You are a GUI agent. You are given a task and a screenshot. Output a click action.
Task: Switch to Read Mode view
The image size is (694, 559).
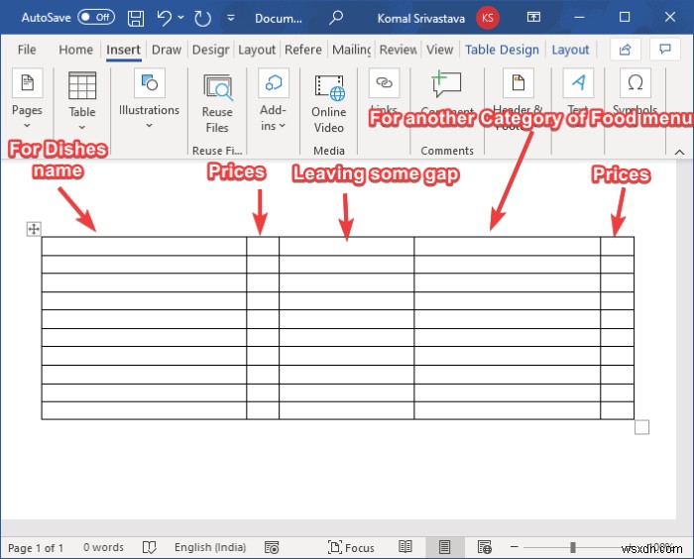click(x=405, y=547)
